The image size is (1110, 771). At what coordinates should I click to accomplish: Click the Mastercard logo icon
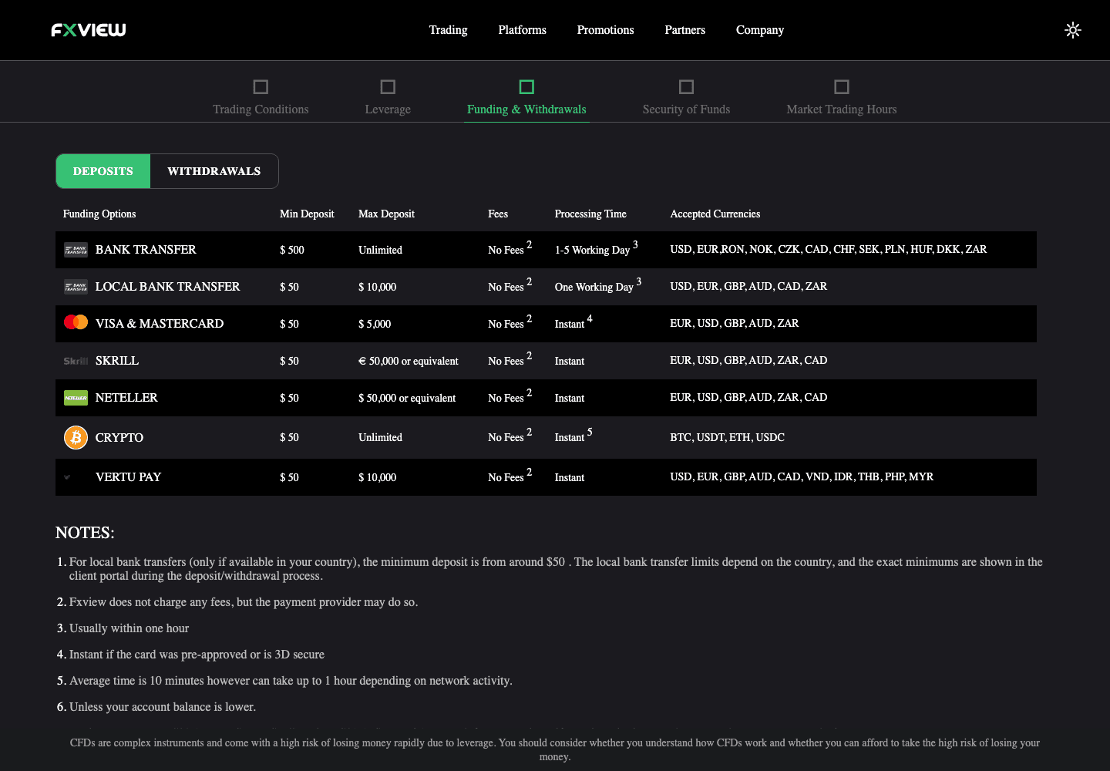(76, 322)
